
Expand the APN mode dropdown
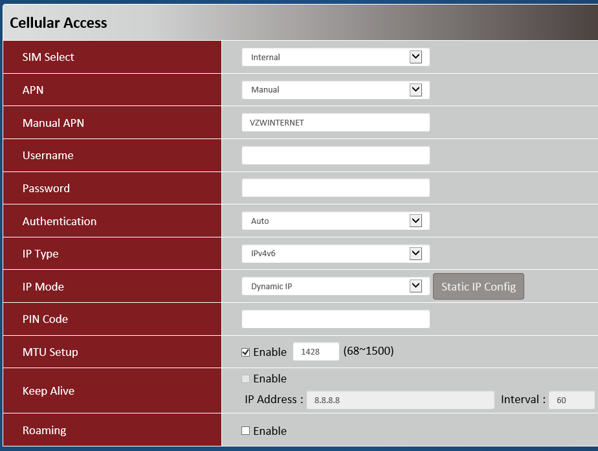(x=335, y=90)
